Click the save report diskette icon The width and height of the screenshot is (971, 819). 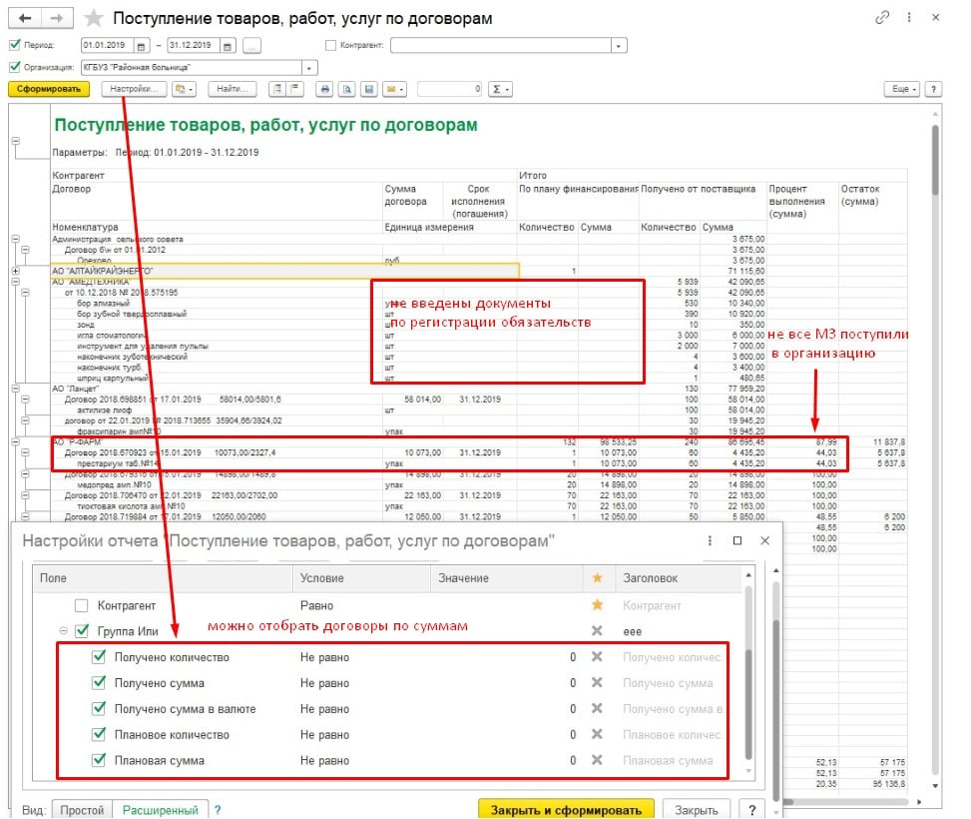tap(368, 89)
